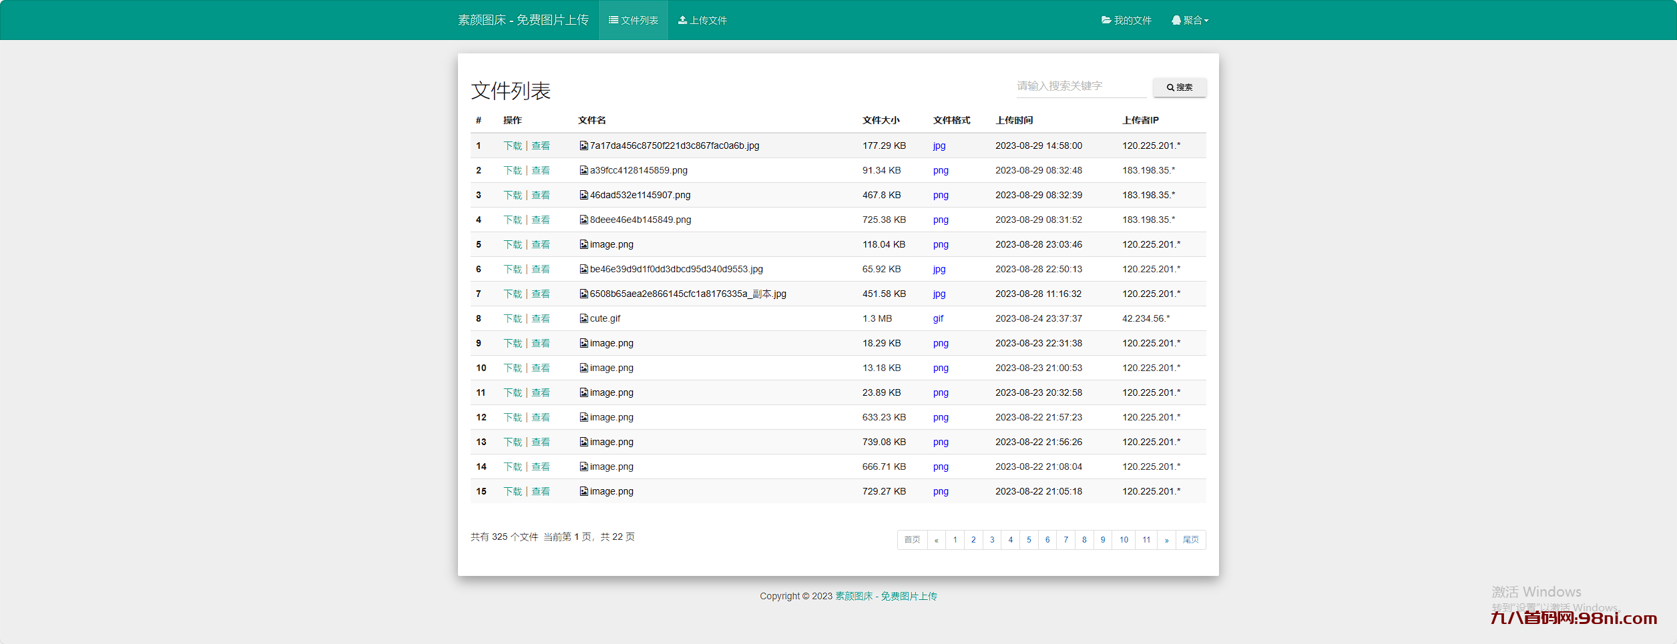Image resolution: width=1677 pixels, height=644 pixels.
Task: Go to pagination page 9
Action: click(1103, 540)
